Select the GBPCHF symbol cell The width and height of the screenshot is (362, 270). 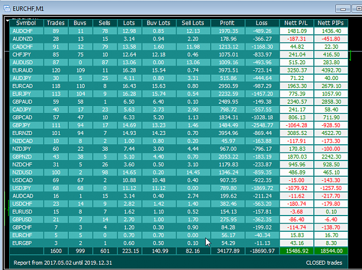26,227
